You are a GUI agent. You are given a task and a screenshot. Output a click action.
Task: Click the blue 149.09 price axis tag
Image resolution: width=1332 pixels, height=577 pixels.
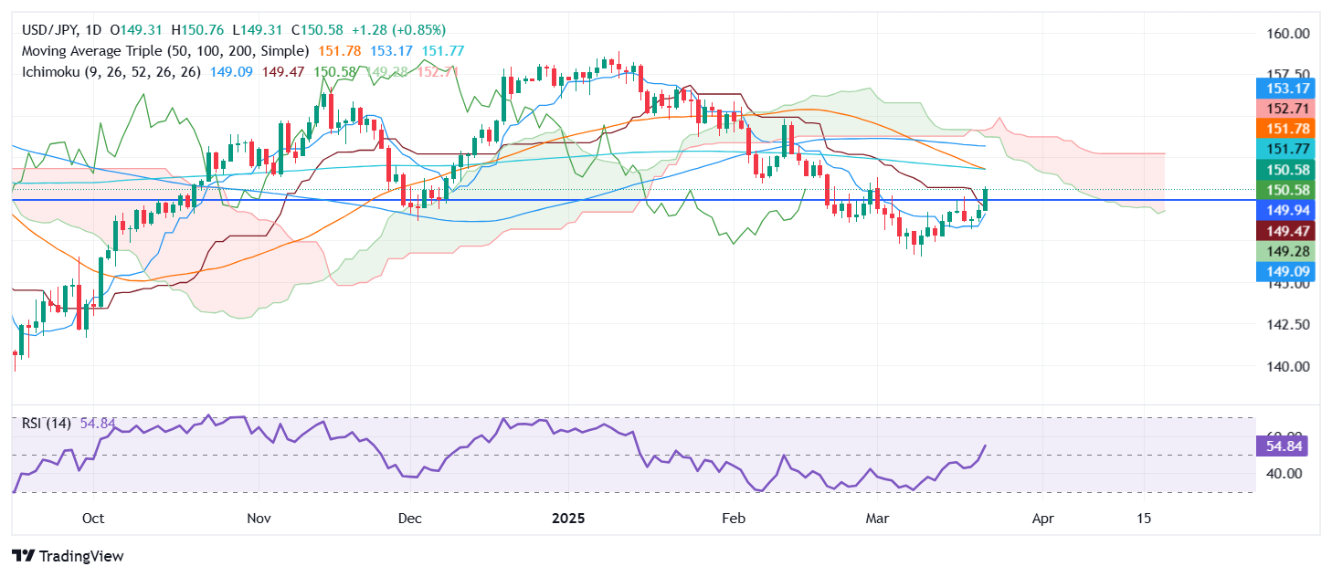coord(1284,272)
